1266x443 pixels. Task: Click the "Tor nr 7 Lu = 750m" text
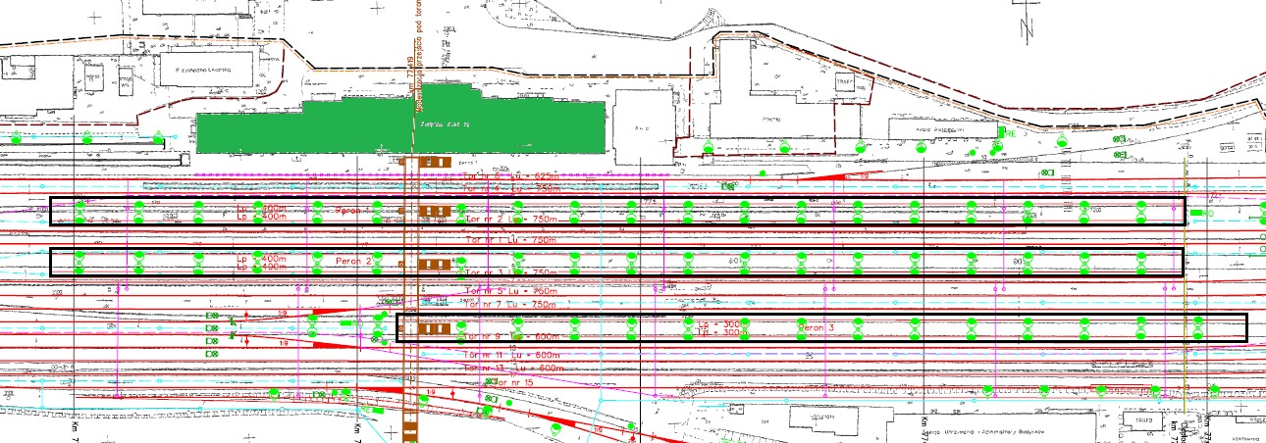[511, 306]
